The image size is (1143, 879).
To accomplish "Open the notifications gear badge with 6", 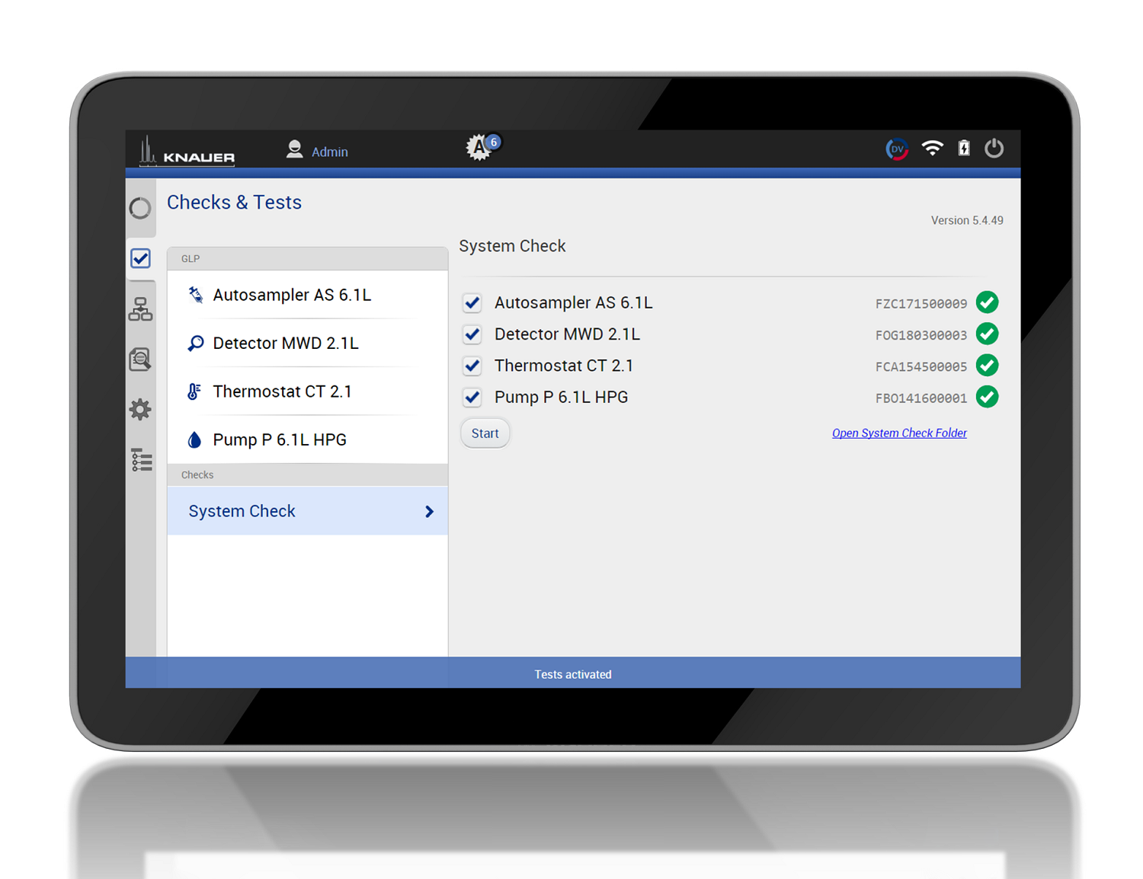I will point(482,146).
